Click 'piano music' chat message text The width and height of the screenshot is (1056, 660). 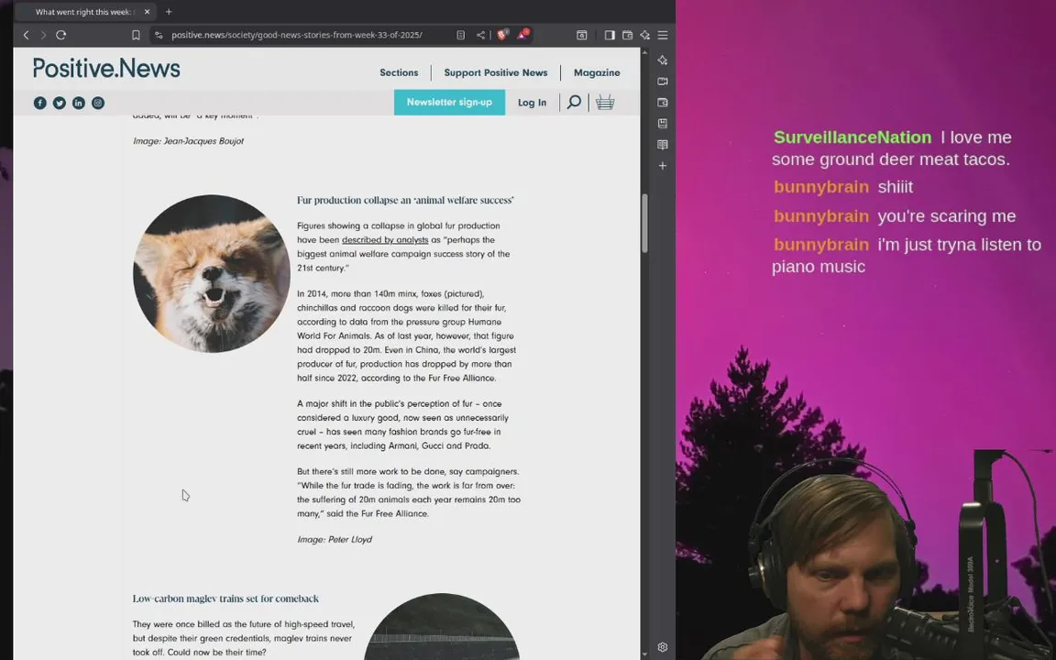click(819, 267)
